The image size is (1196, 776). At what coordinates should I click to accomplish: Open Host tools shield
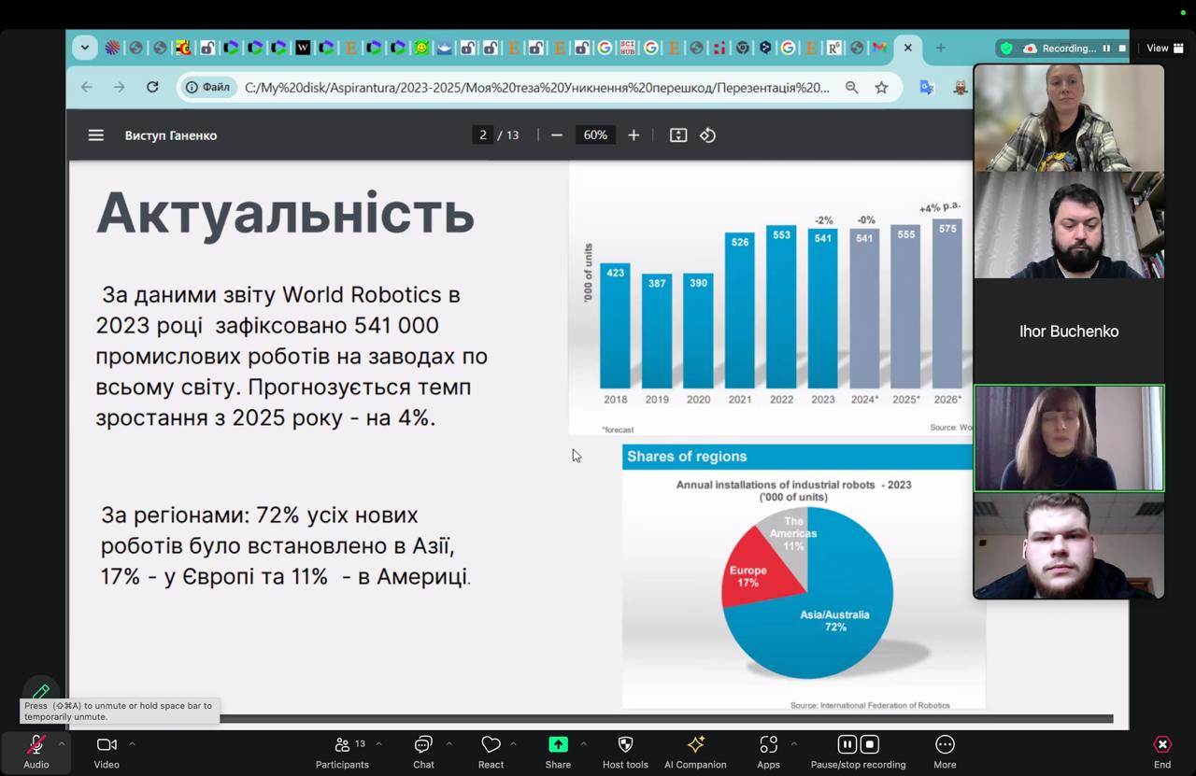click(625, 752)
